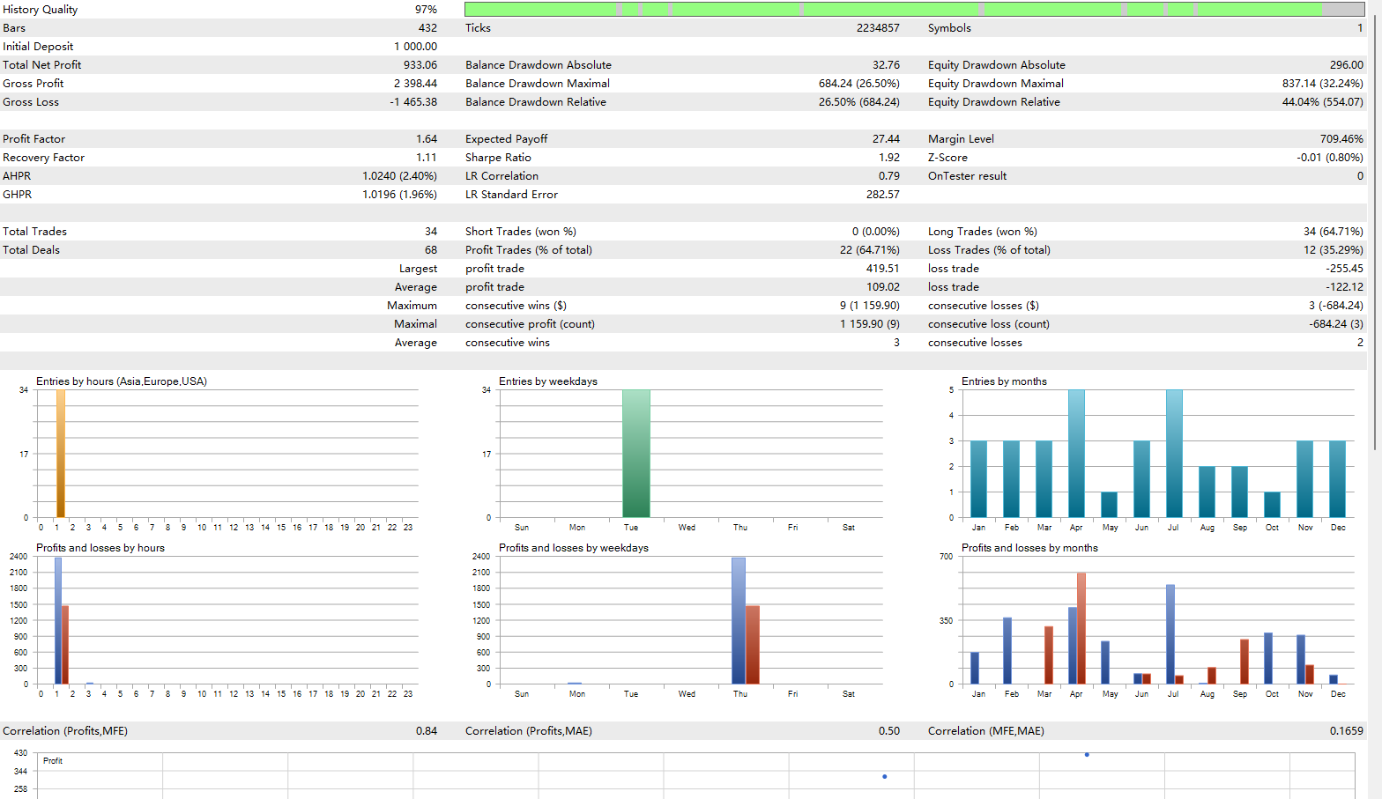The image size is (1382, 799).
Task: Click the AHPR value 1.0240 (2.40%)
Action: click(x=399, y=175)
